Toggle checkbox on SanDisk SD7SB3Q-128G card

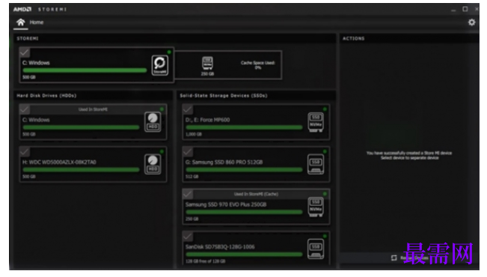click(187, 237)
